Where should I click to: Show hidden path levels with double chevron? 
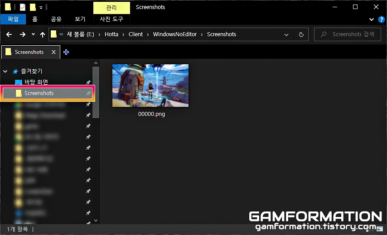pyautogui.click(x=61, y=34)
